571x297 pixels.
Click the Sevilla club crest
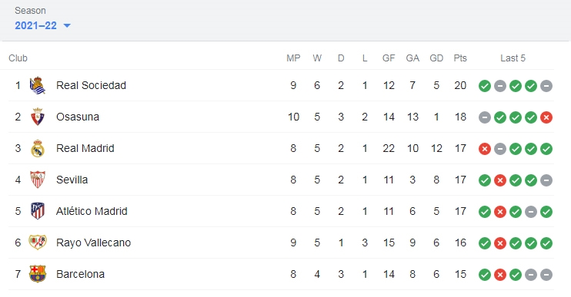(x=38, y=180)
